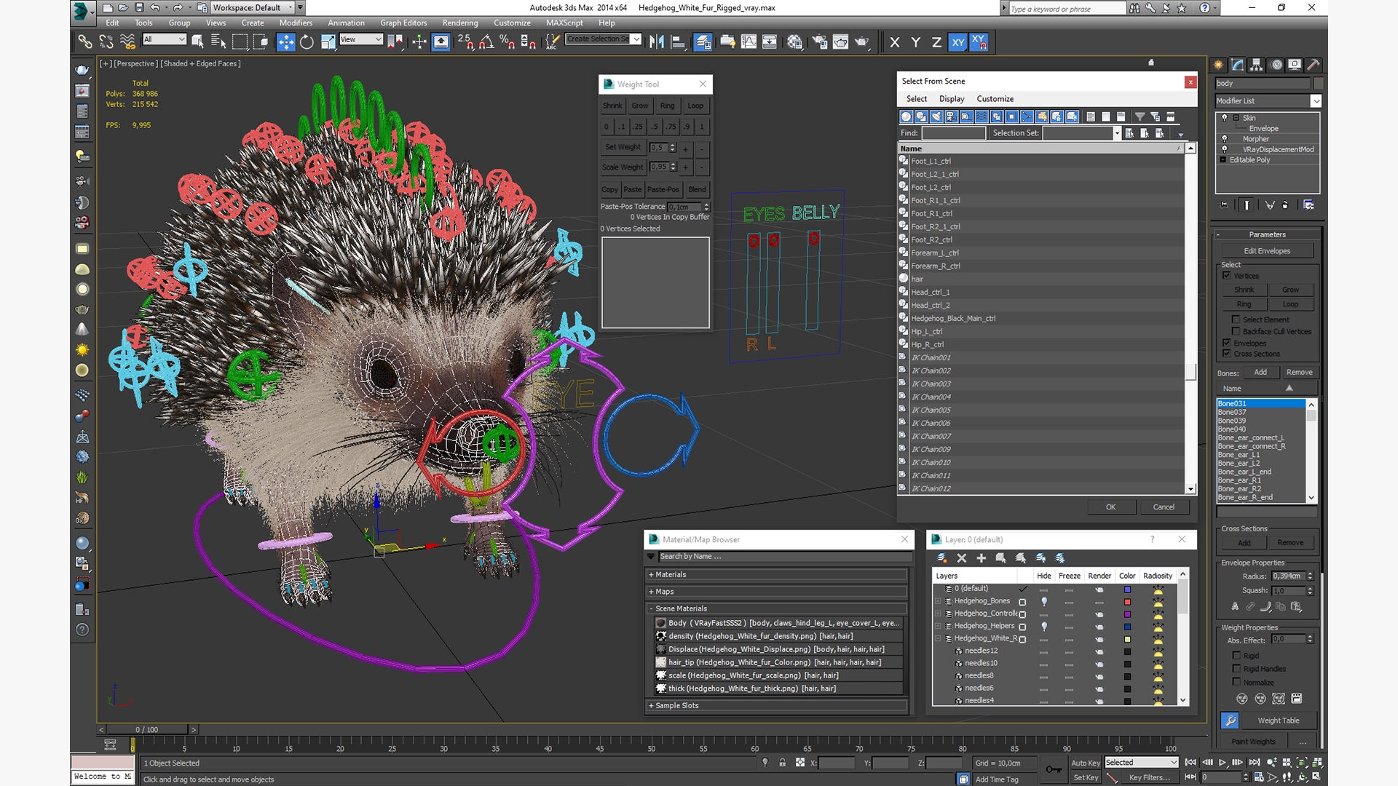Viewport: 1398px width, 786px height.
Task: Open the Graph Editors menu
Action: tap(403, 23)
